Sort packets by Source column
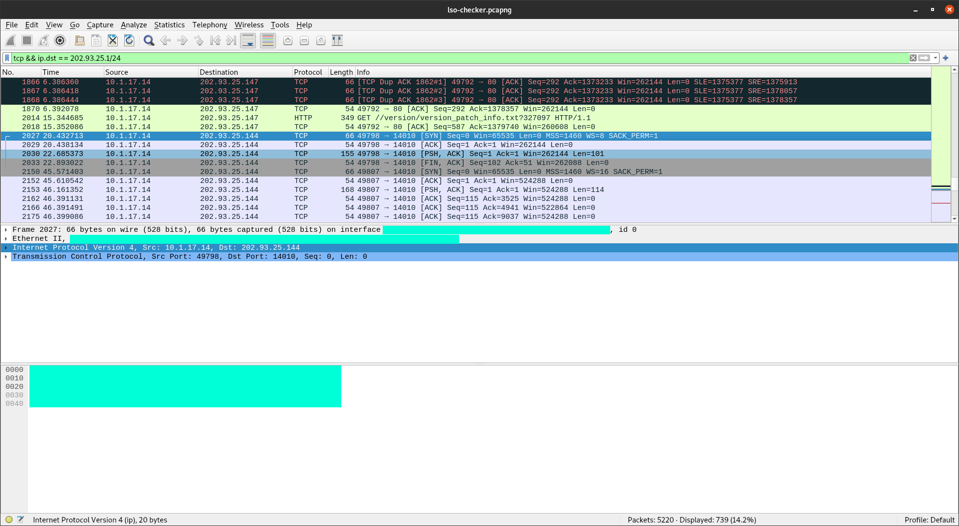Image resolution: width=959 pixels, height=526 pixels. (151, 72)
